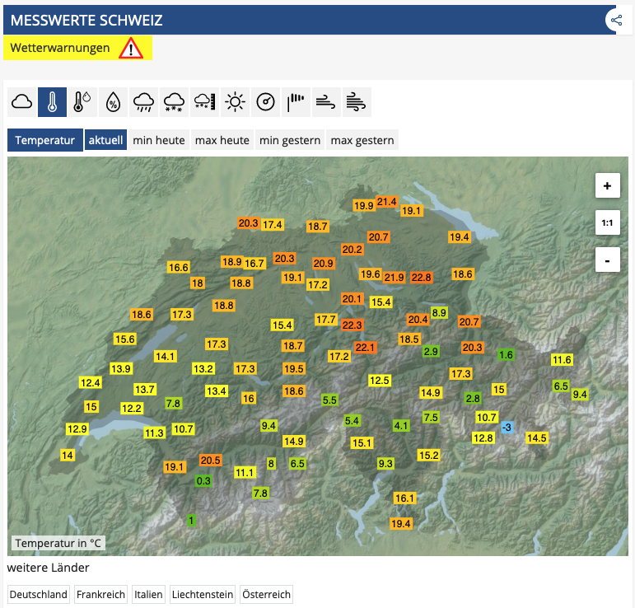635x608 pixels.
Task: Click the 20.4 orange station marker
Action: [418, 320]
